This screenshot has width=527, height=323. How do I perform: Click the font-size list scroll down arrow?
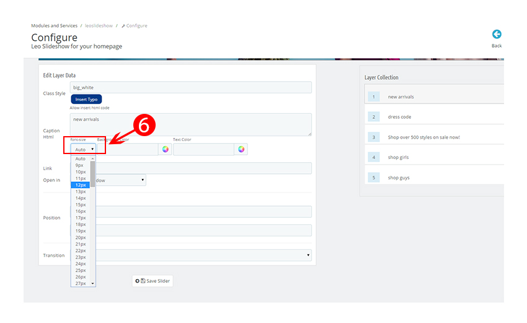(93, 283)
